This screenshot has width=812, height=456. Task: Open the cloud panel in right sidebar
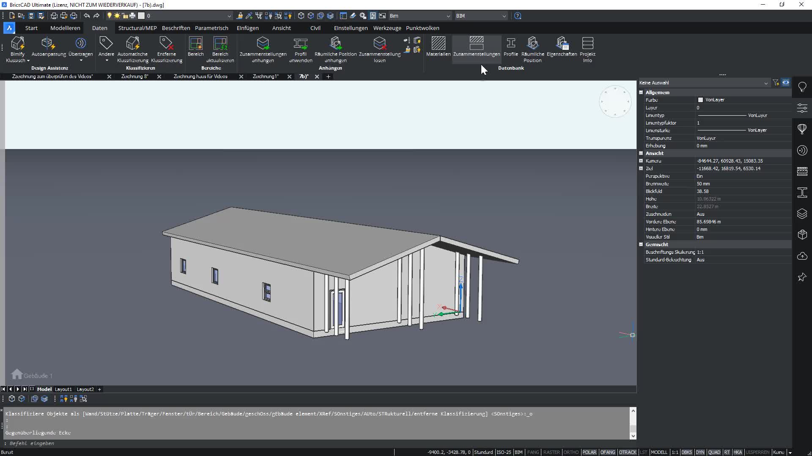pyautogui.click(x=802, y=256)
